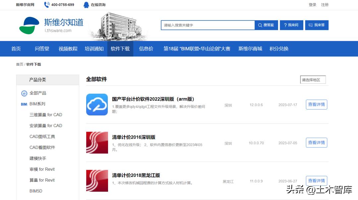
Task: Click 查看详情 for 清单计价2016深圳版
Action: point(316,143)
